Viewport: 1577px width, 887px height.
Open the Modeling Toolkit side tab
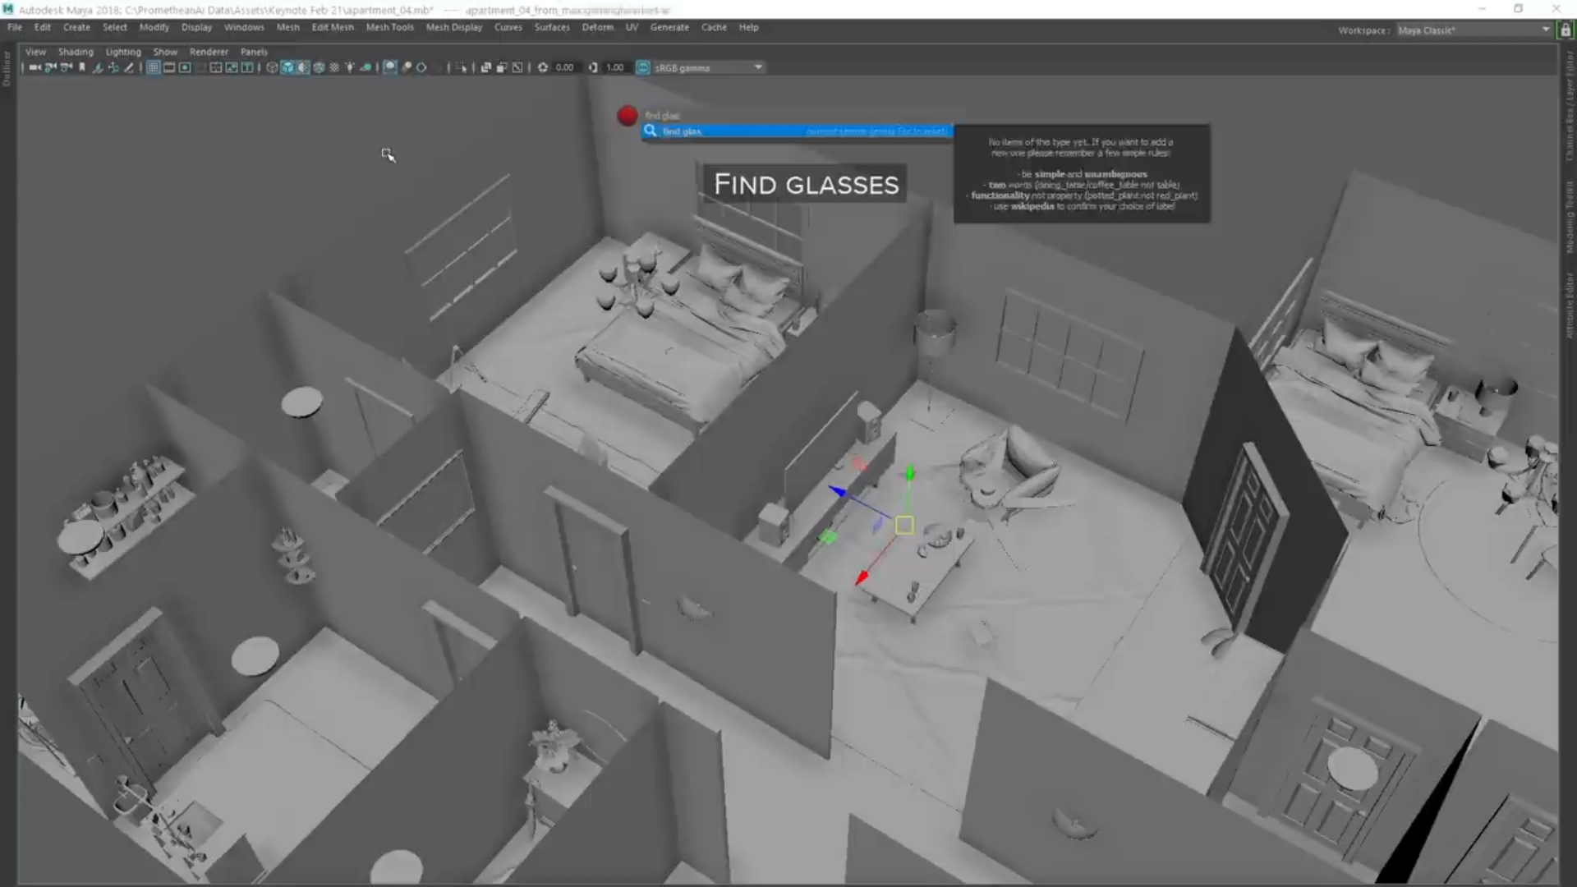(1569, 217)
